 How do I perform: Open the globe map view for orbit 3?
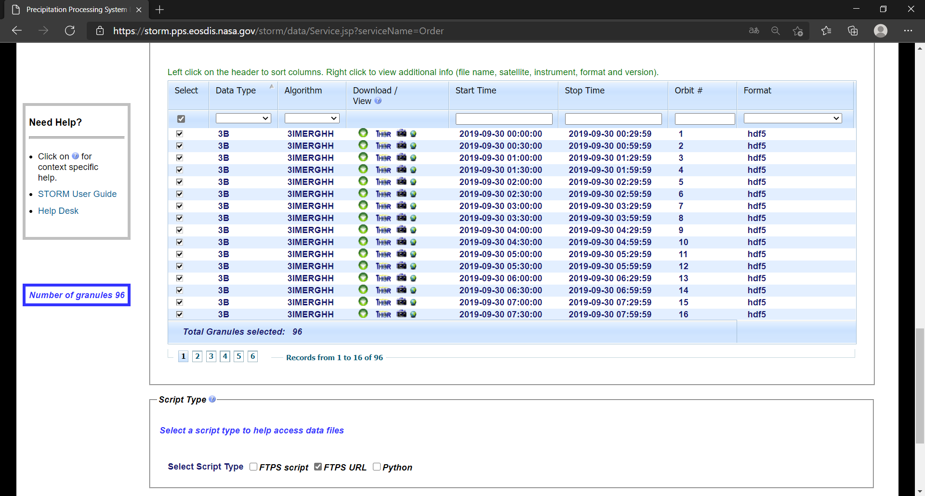(414, 157)
